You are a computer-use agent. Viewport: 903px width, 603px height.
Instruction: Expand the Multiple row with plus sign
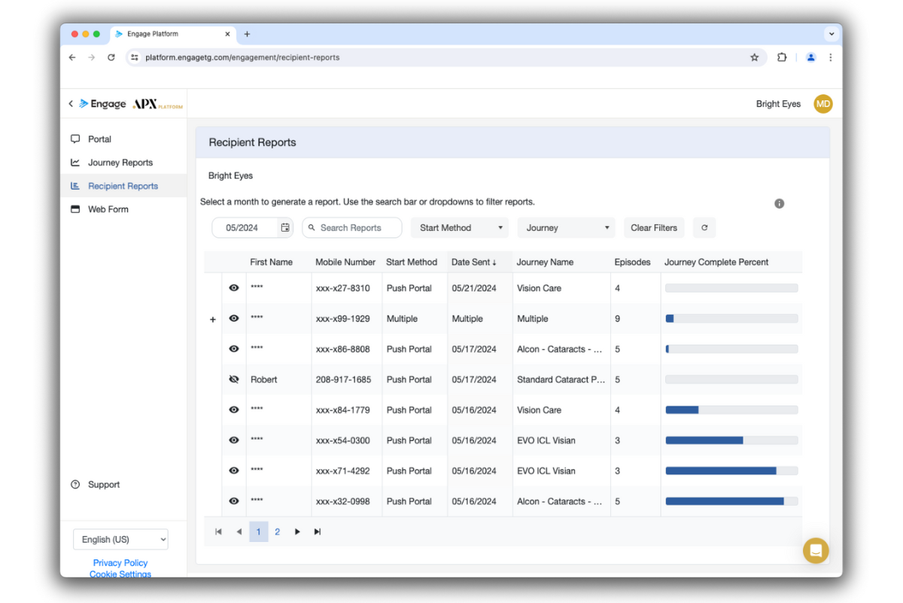pyautogui.click(x=213, y=319)
